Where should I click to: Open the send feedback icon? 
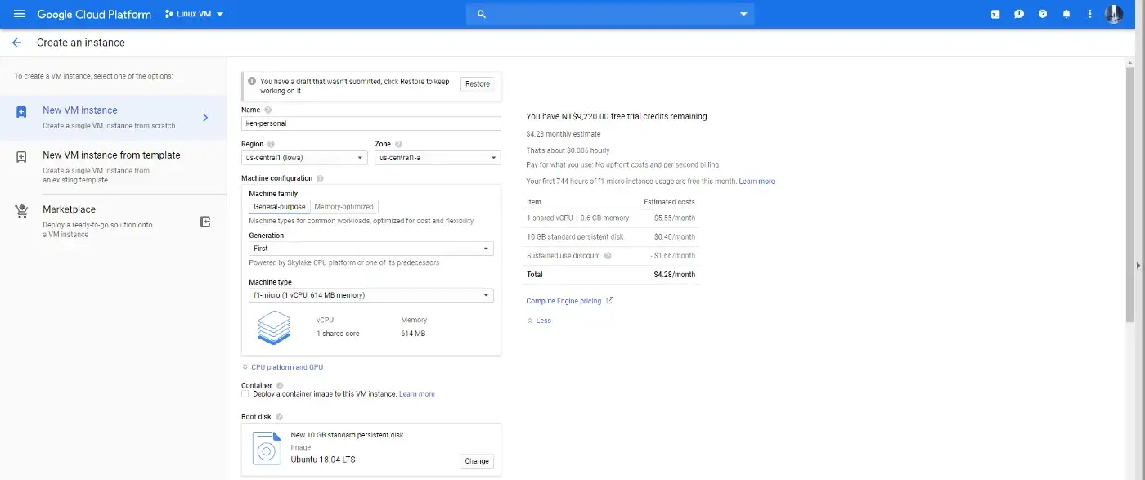click(x=1019, y=14)
